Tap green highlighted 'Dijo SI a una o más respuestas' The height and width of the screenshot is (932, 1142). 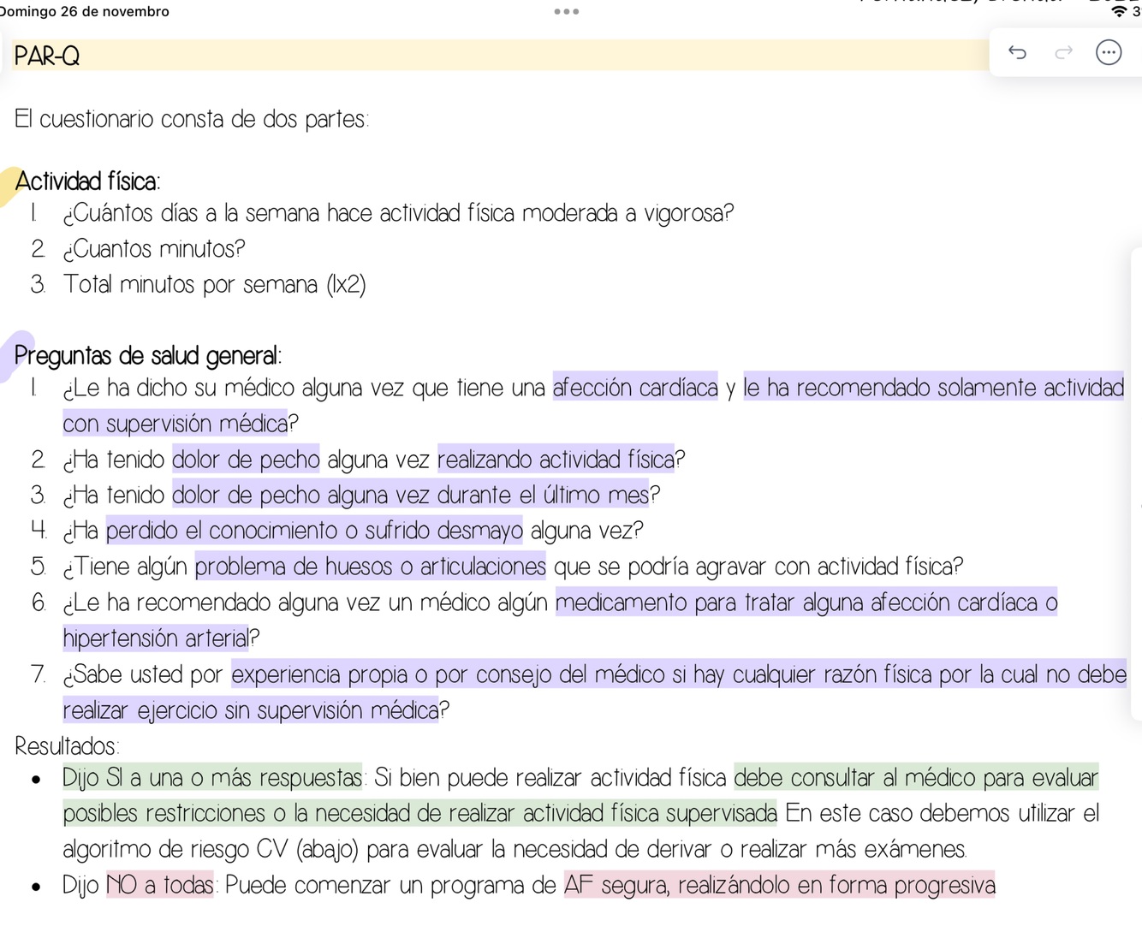(x=212, y=778)
